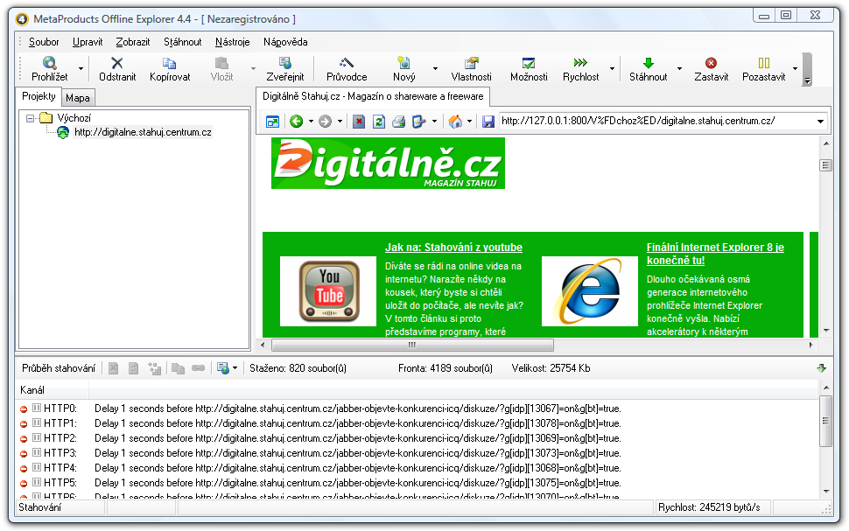Click the stop icon on HTTP3 row
The height and width of the screenshot is (531, 849).
pos(24,454)
